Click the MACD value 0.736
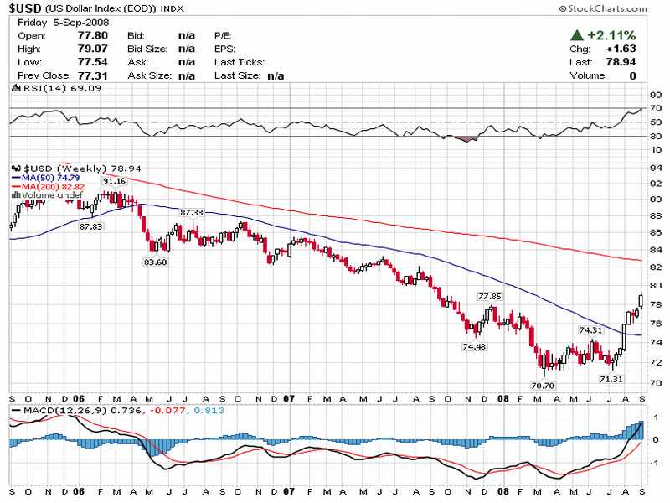Screen dimensions: 670x503 [x=126, y=411]
